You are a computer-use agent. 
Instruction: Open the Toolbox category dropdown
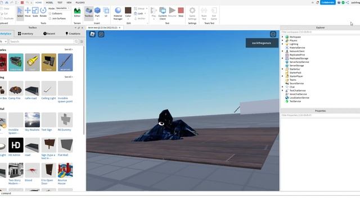(4, 42)
